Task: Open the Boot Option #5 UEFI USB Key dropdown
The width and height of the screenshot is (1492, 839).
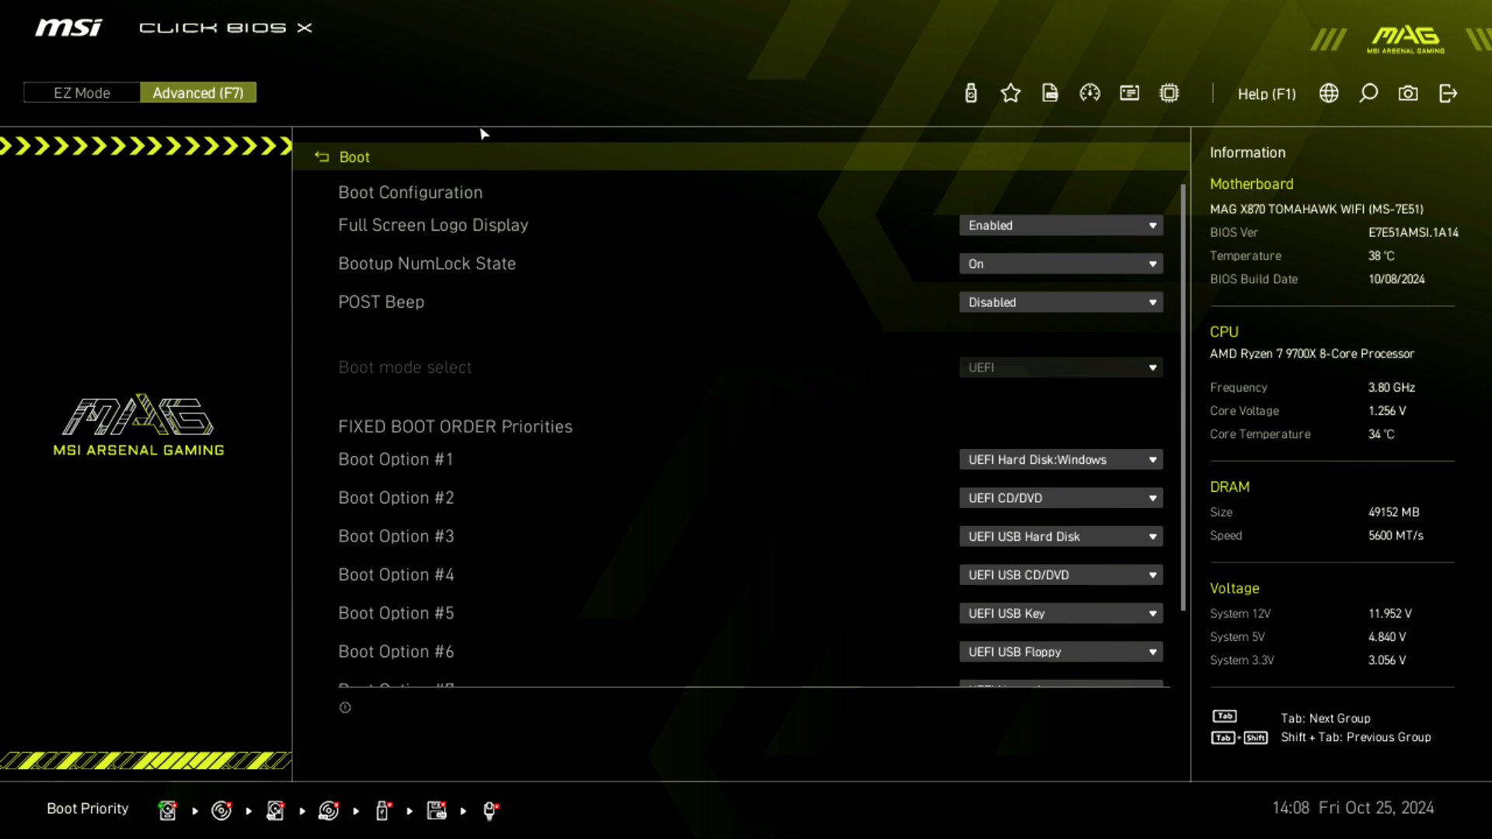Action: [x=1061, y=614]
